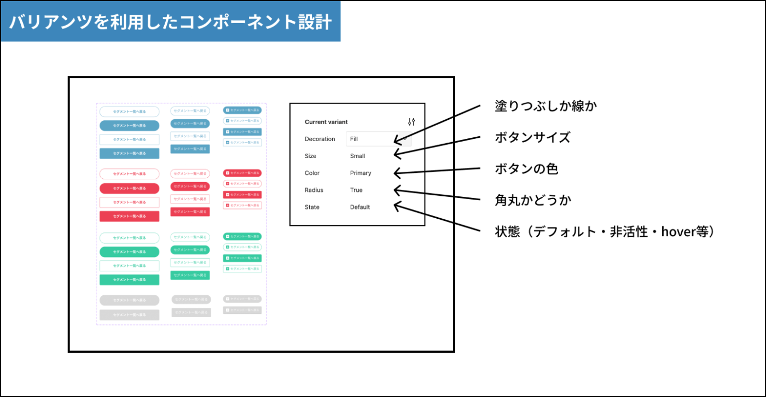Viewport: 766px width, 397px height.
Task: Select large red outlined square button variant
Action: pos(129,202)
